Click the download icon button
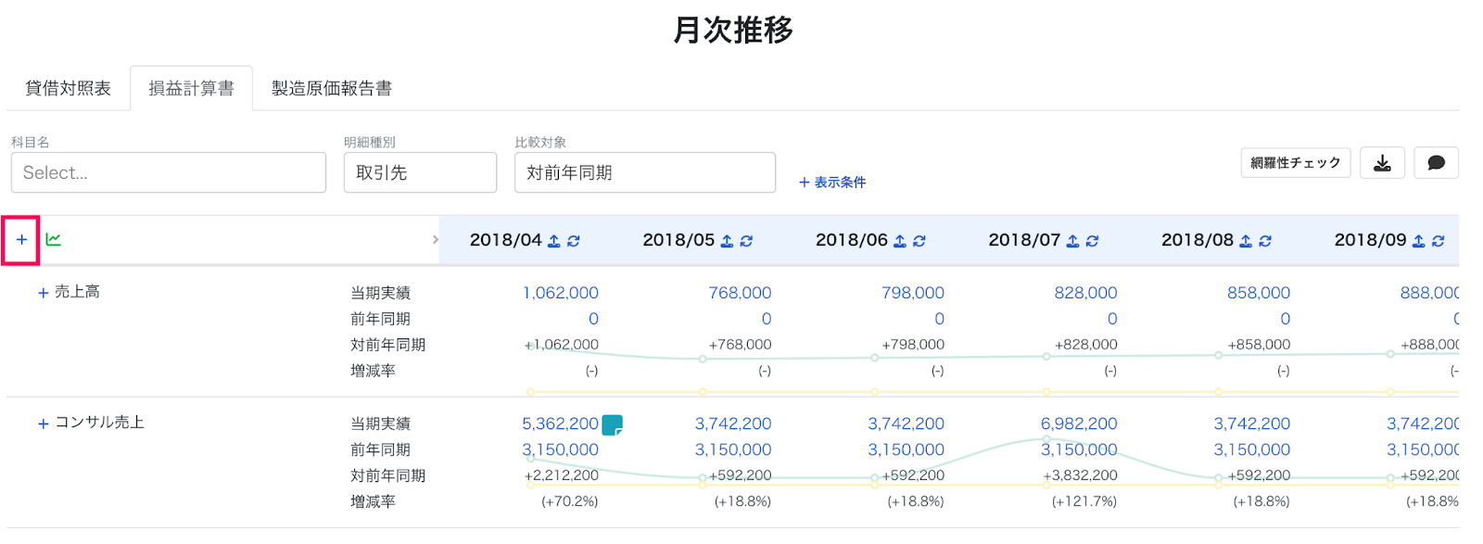Screen dimensions: 1483x544 click(1382, 163)
